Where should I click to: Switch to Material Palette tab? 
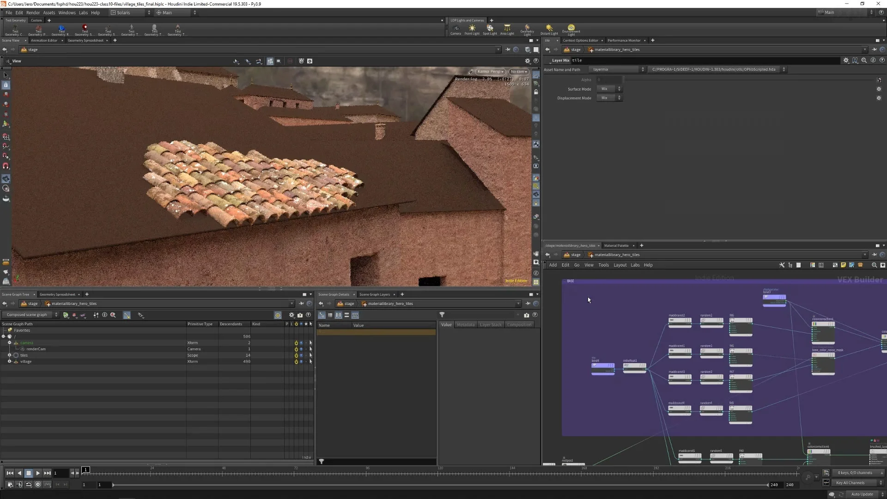(x=616, y=245)
